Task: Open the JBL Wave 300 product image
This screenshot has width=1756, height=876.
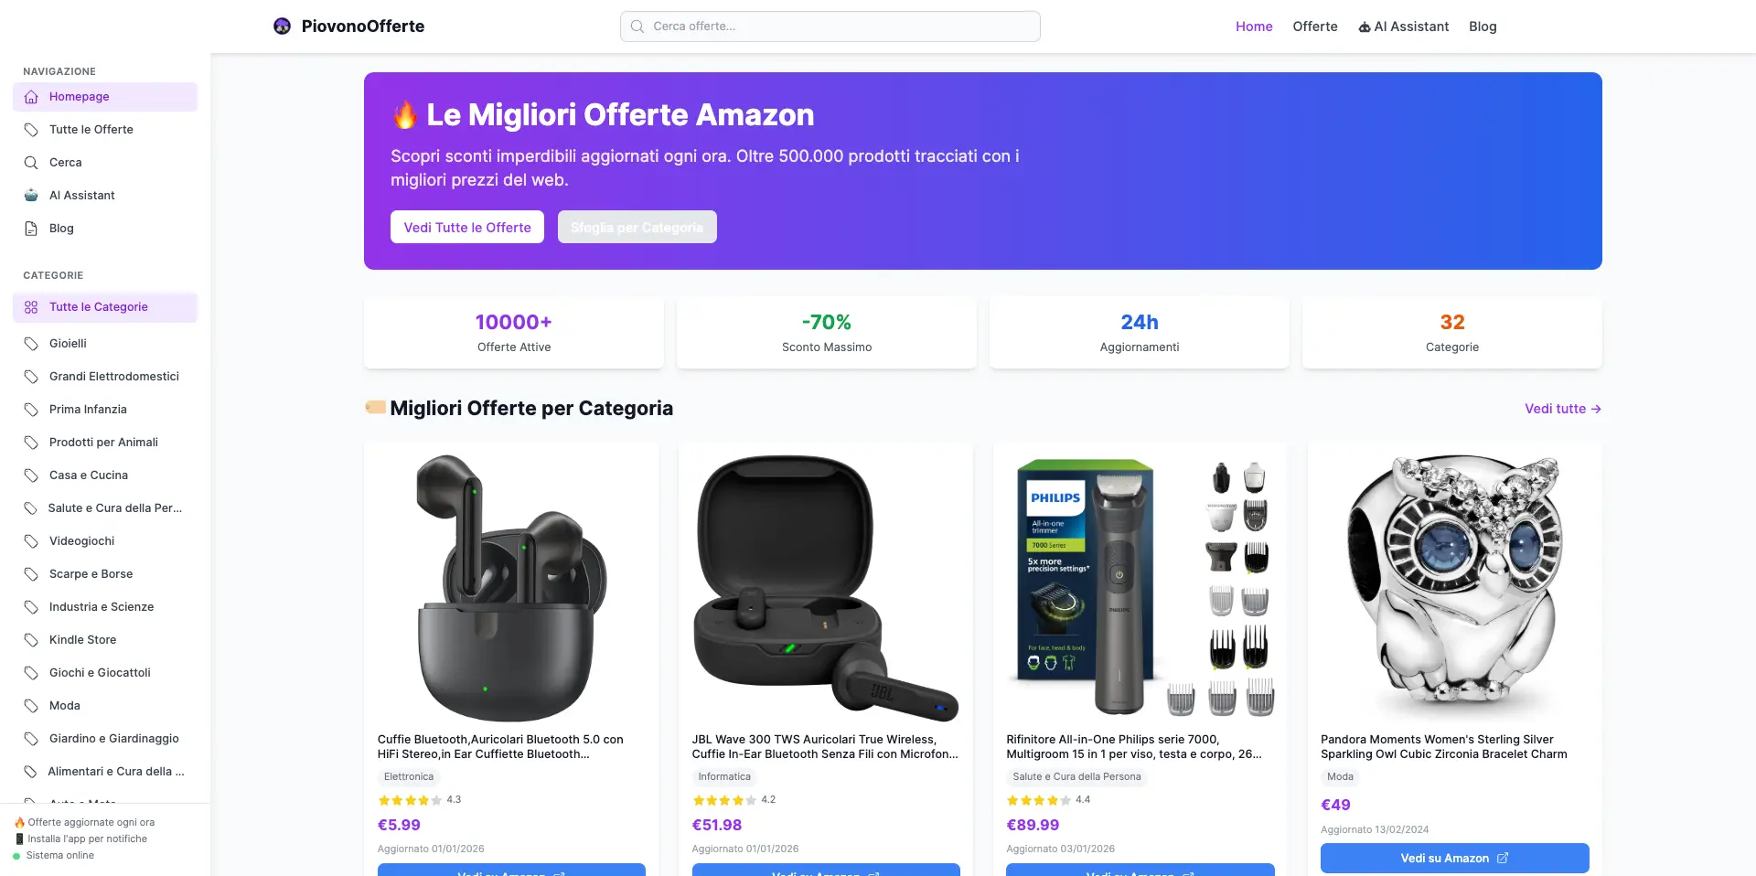Action: (x=826, y=586)
